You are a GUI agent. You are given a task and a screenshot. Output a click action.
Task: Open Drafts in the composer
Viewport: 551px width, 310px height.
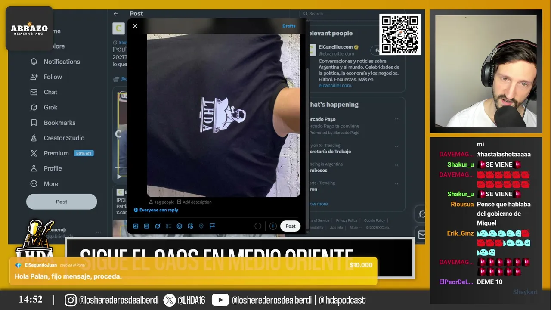(x=289, y=26)
